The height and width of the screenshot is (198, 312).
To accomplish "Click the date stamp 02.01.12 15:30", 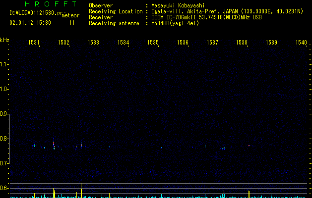I will pyautogui.click(x=30, y=23).
